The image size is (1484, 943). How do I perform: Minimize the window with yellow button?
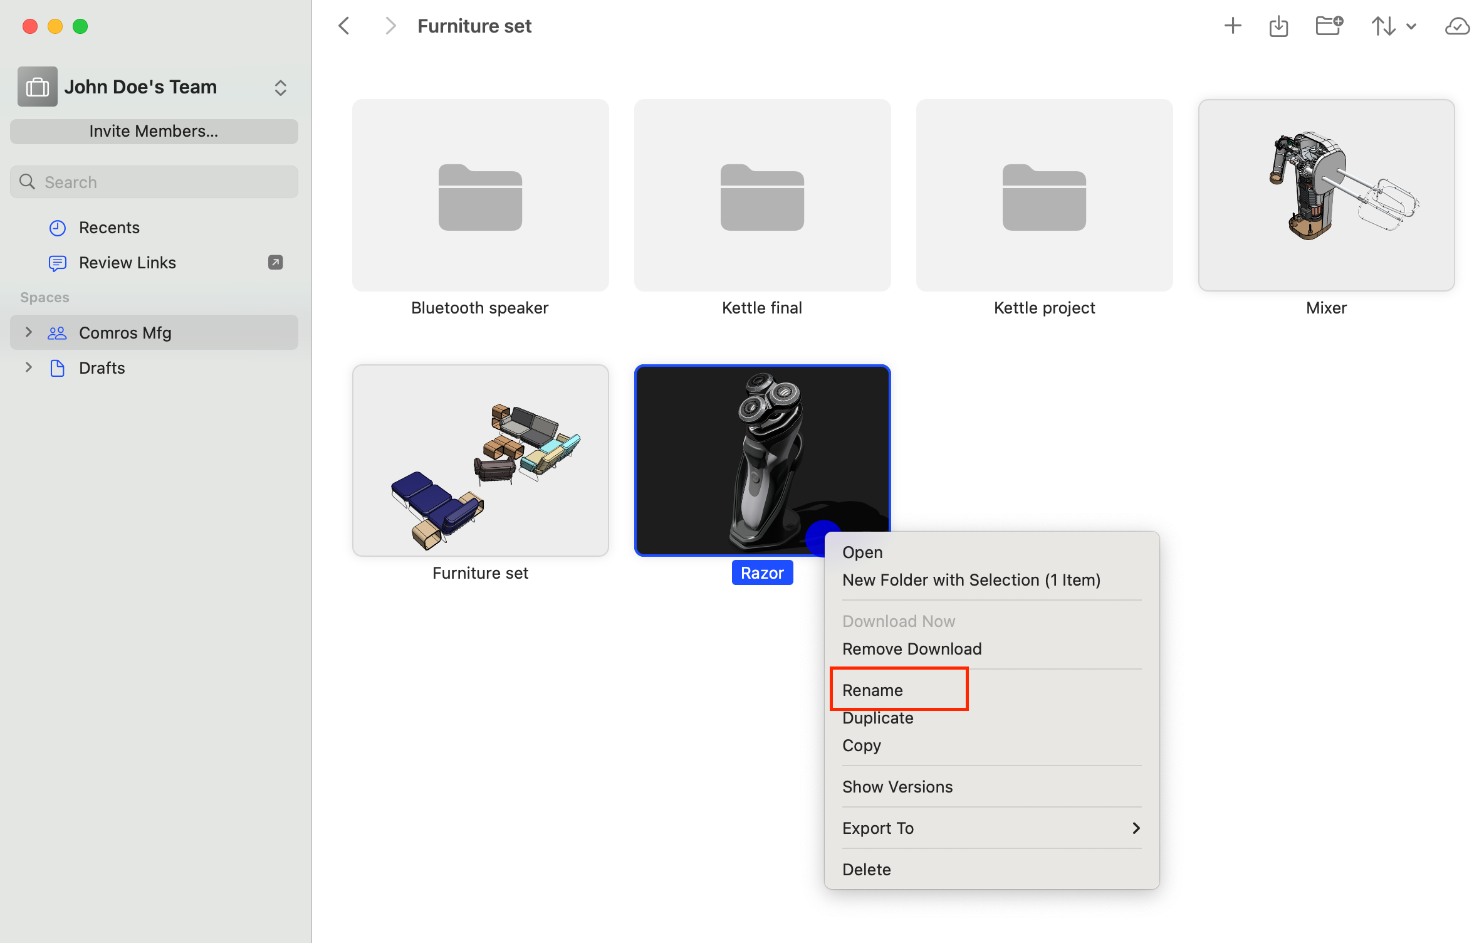(55, 26)
